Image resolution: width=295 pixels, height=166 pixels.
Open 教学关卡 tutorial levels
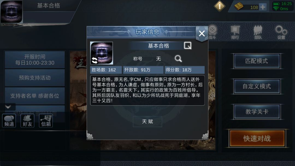pyautogui.click(x=257, y=112)
